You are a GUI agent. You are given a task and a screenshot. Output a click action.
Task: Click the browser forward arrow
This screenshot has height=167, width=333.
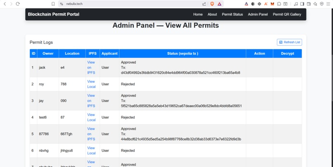coord(11,4)
